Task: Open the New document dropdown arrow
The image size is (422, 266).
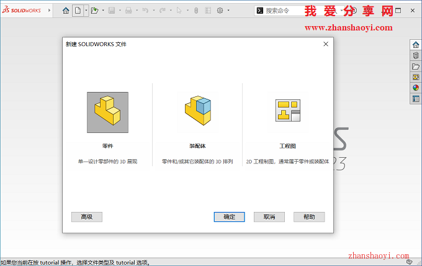Action: 86,11
